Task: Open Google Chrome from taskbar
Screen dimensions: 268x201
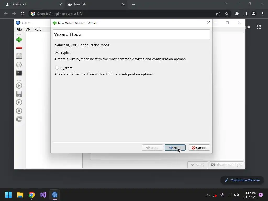Action: point(32,195)
